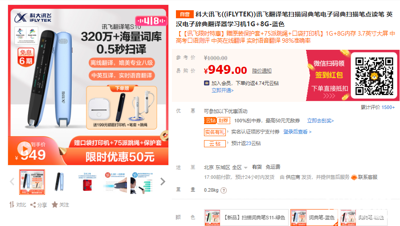Image resolution: width=400 pixels, height=226 pixels.
Task: Expand the 实名有礼 promotion tag
Action: (x=215, y=132)
